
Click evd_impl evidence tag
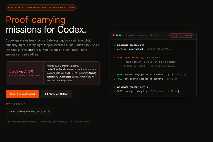[182, 75]
